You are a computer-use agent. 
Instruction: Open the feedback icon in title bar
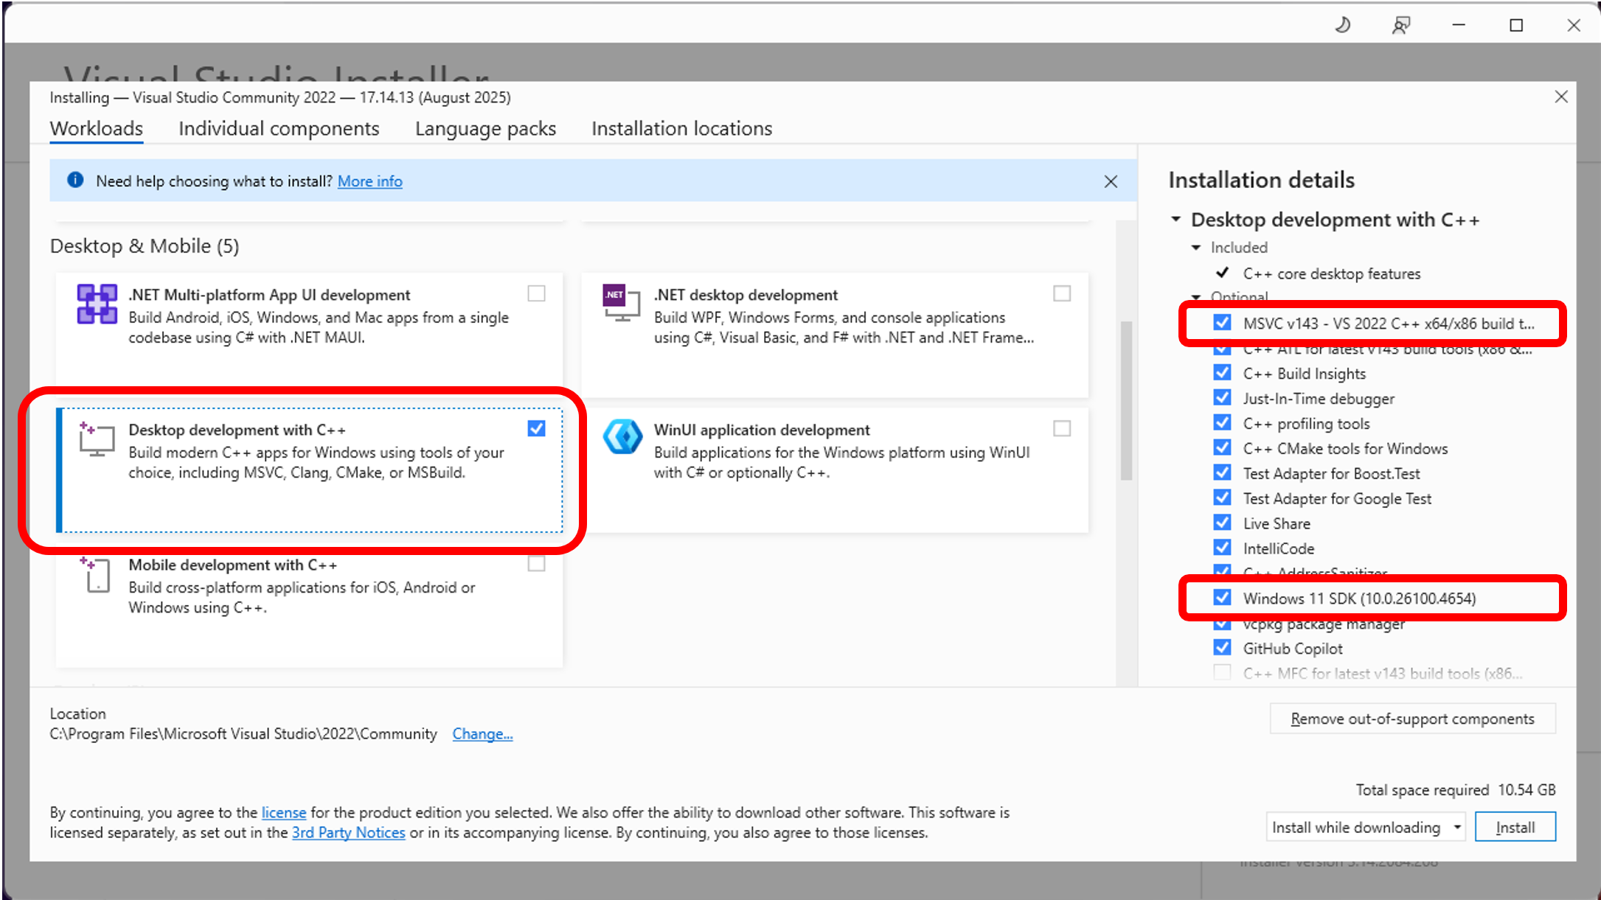point(1400,26)
